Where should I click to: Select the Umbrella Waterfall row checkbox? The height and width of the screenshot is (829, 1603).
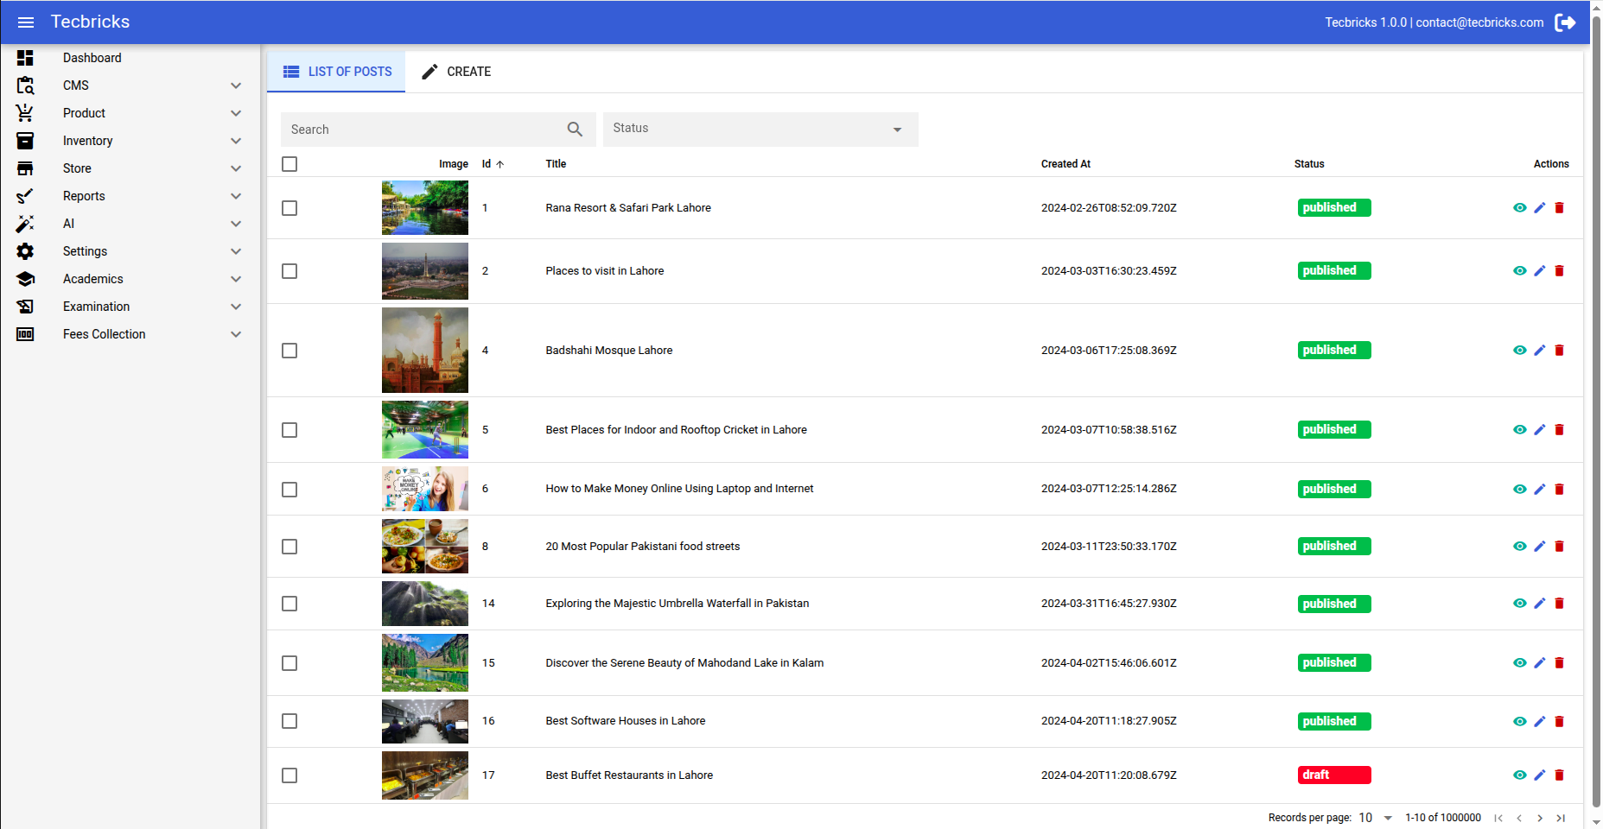coord(289,604)
